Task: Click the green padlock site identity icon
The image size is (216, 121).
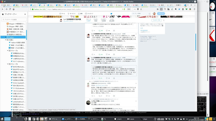Action: click(33, 9)
